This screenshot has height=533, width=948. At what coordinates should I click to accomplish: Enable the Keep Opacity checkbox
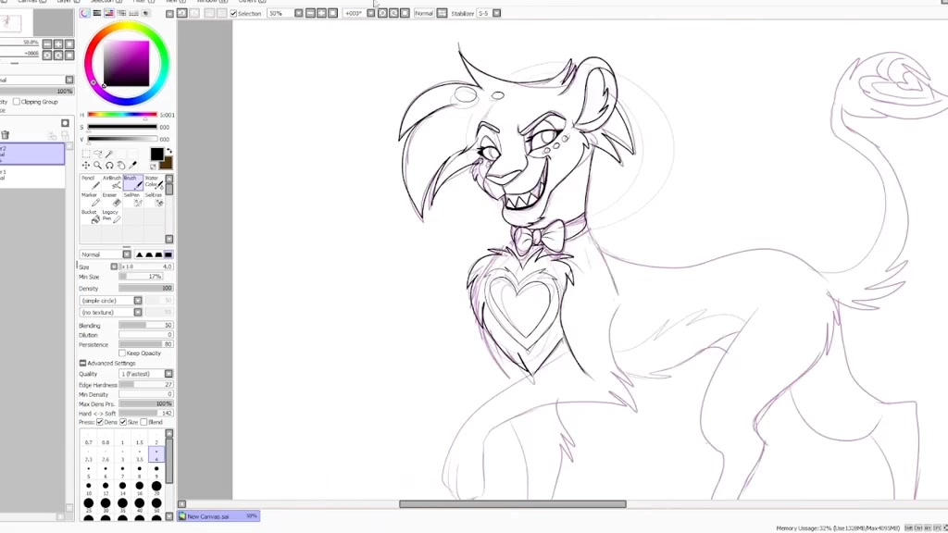(122, 353)
